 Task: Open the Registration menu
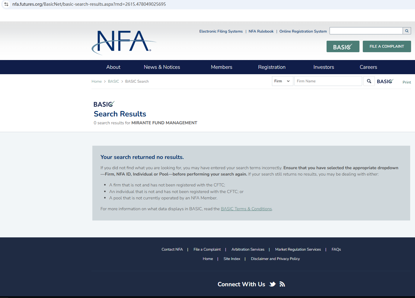(272, 67)
